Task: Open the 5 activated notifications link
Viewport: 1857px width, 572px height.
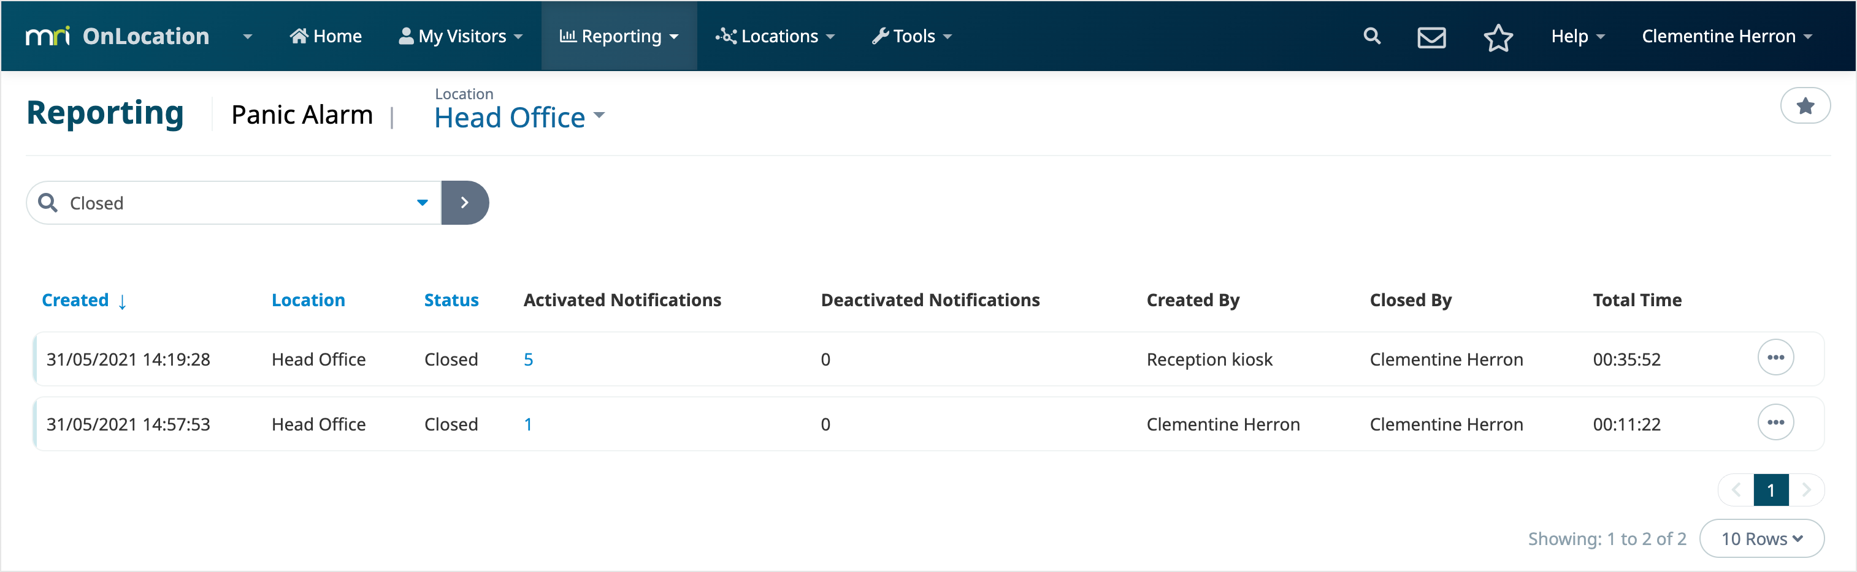Action: pos(529,359)
